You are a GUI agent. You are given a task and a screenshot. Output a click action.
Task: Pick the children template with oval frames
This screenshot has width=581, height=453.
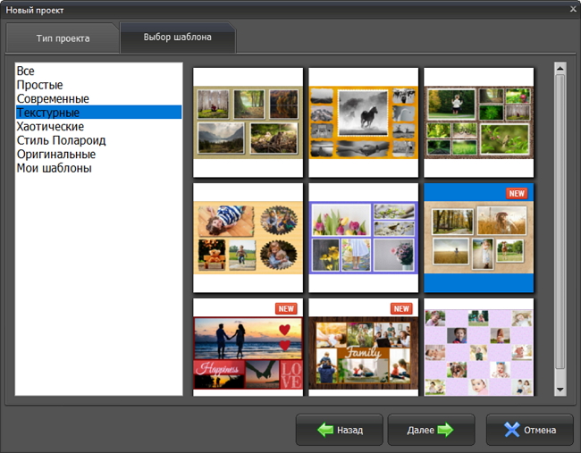248,238
